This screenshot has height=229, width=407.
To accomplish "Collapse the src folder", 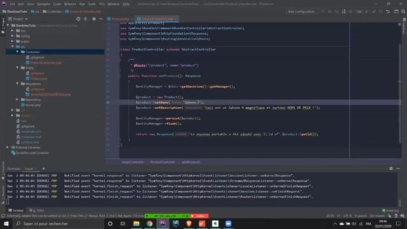I will (13, 46).
